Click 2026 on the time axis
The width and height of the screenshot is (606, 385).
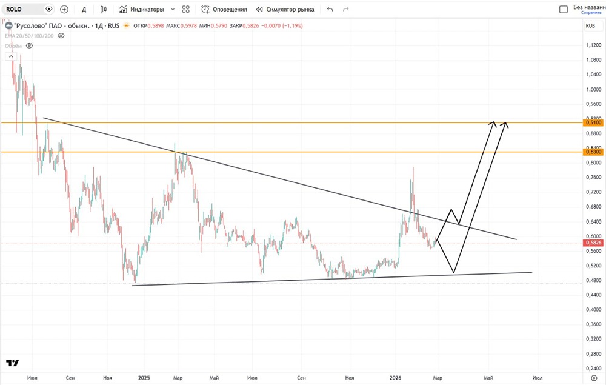tap(395, 378)
